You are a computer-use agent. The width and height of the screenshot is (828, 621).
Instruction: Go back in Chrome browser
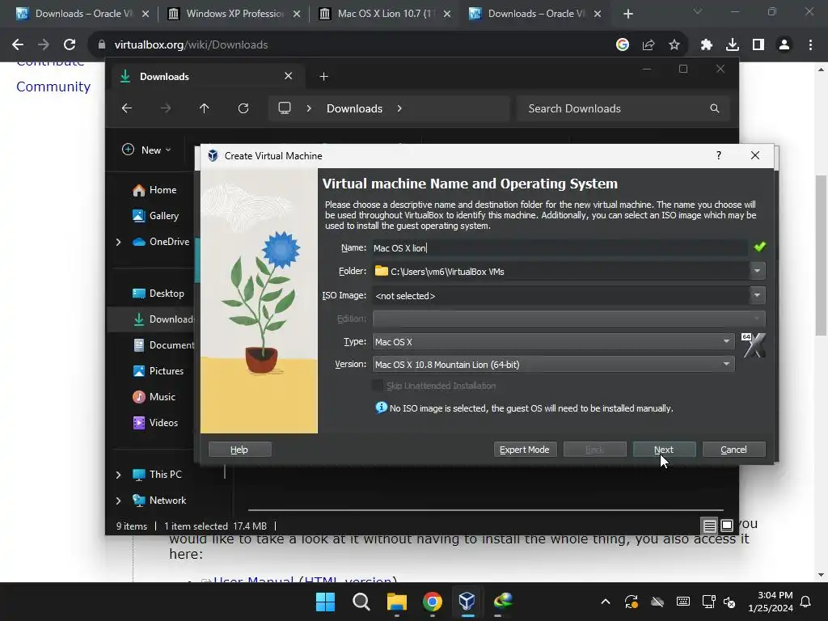[18, 45]
